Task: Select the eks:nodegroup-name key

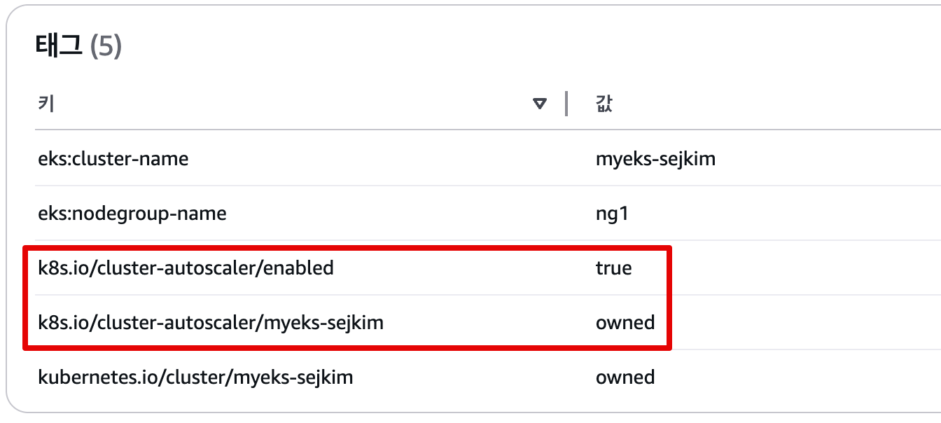Action: pos(132,213)
